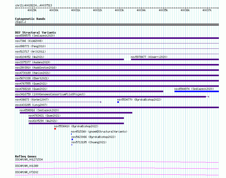This screenshot has height=178, width=226.
Task: Select the nsv6104052 (Wu2021) variant label
Action: (30, 57)
